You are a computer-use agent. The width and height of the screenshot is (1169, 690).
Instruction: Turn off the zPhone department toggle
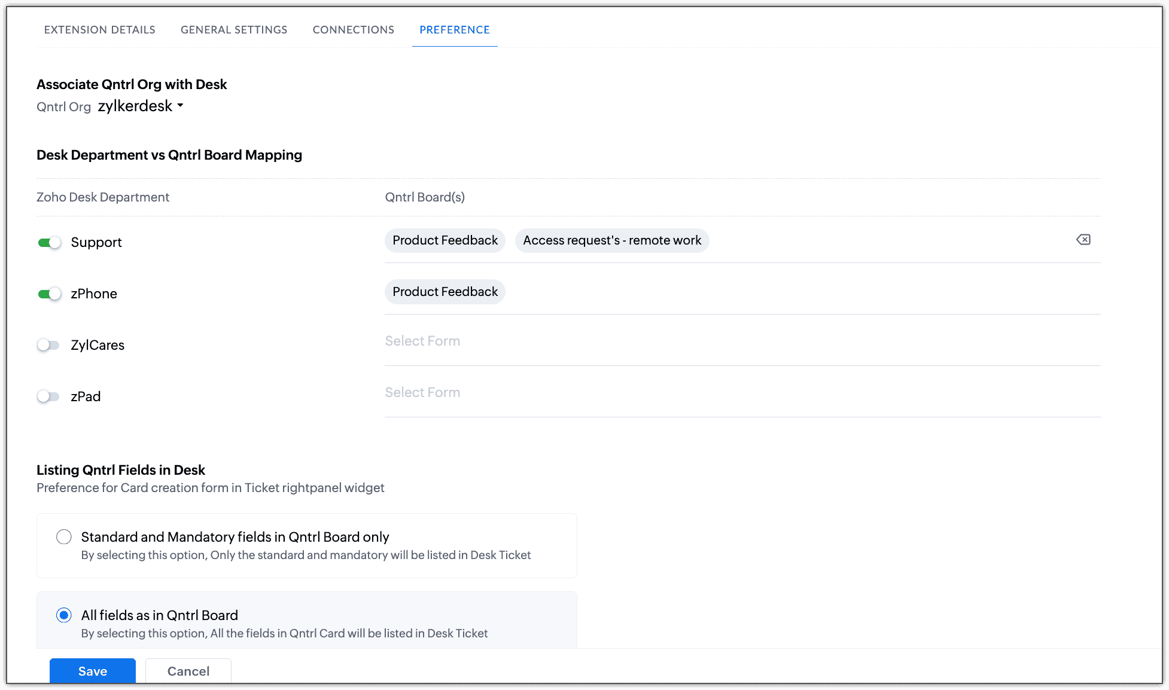[49, 294]
